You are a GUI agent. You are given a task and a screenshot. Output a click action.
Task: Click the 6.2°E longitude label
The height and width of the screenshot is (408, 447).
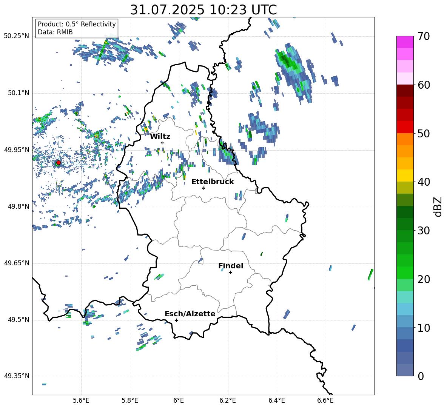[x=228, y=400]
